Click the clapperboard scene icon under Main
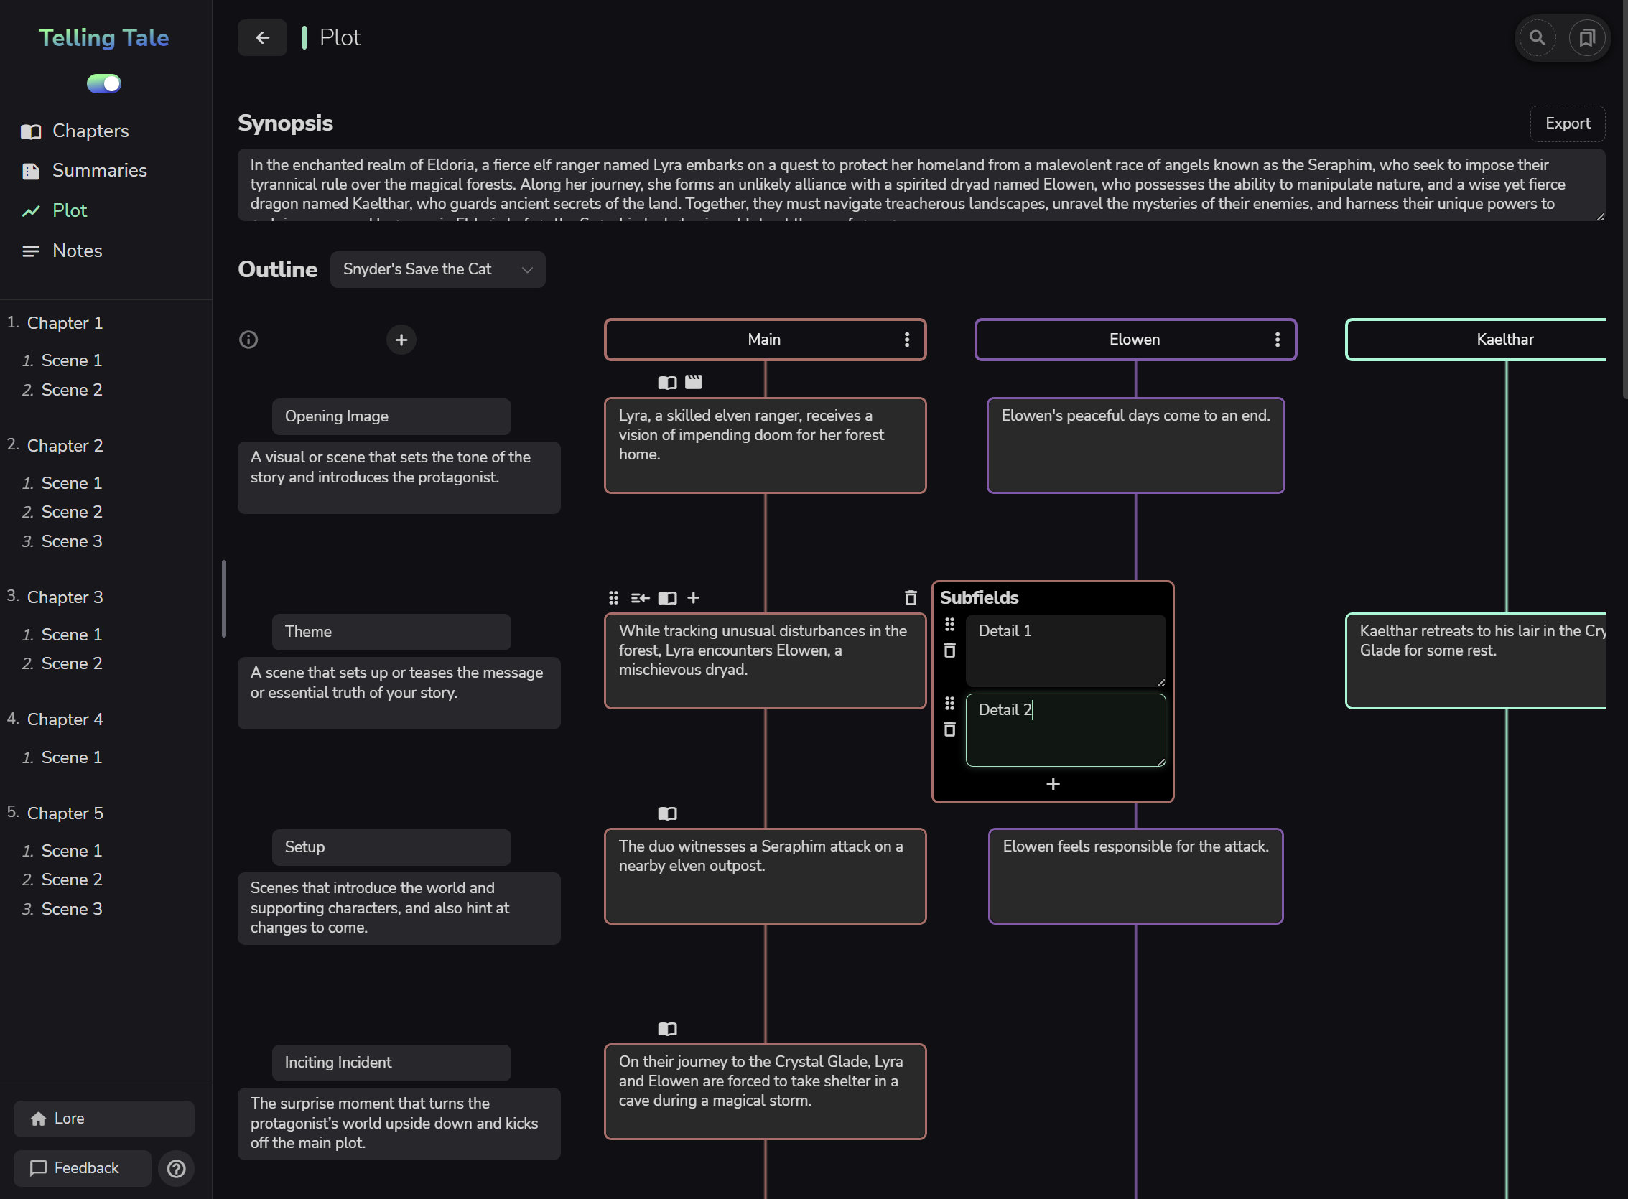This screenshot has width=1628, height=1199. (x=693, y=383)
